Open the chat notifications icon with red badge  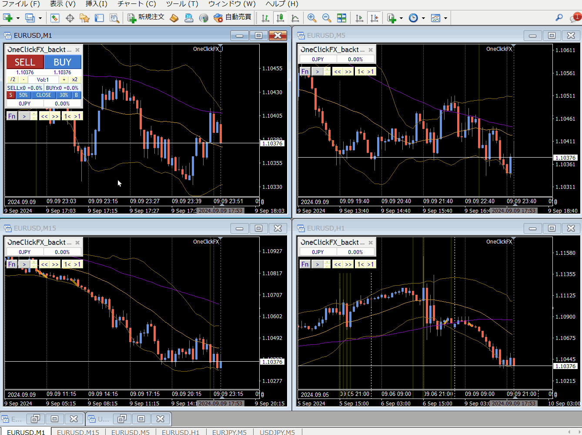(575, 18)
